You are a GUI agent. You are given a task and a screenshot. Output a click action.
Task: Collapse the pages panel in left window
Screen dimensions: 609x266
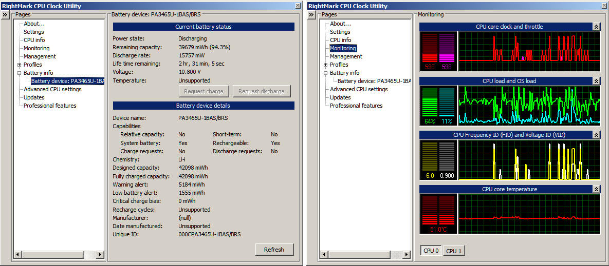[5, 15]
